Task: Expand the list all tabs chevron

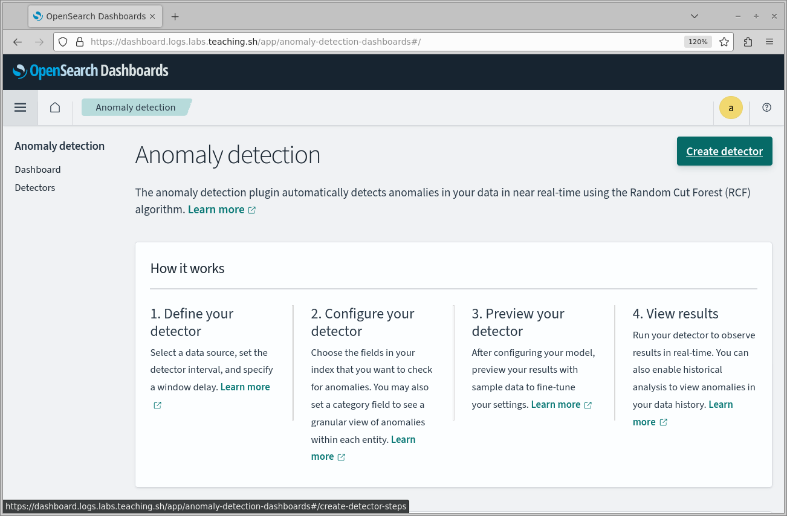Action: [x=695, y=16]
